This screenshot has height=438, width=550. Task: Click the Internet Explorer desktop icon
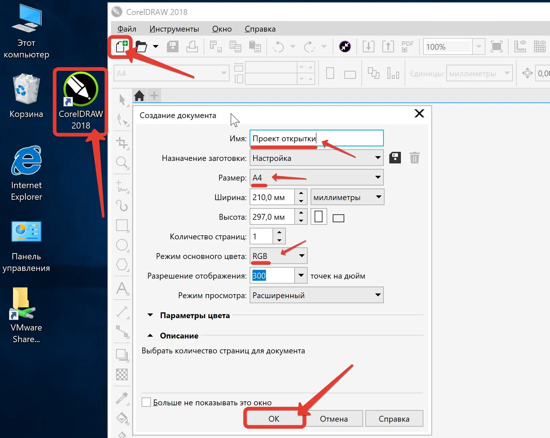point(26,174)
